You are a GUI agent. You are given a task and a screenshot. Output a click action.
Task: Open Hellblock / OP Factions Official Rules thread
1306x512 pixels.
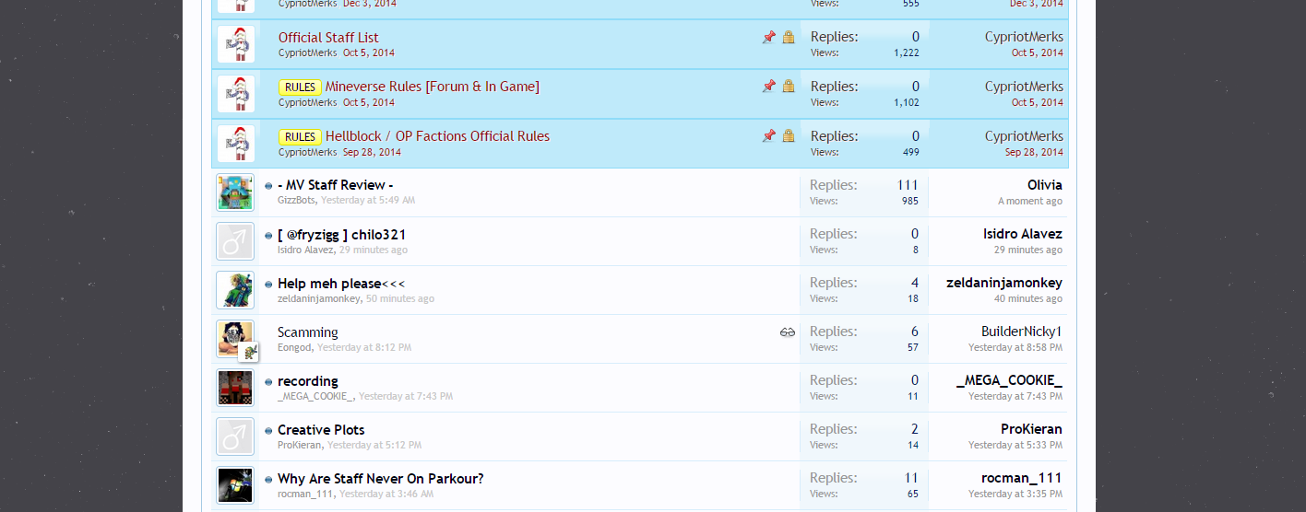[x=437, y=136]
